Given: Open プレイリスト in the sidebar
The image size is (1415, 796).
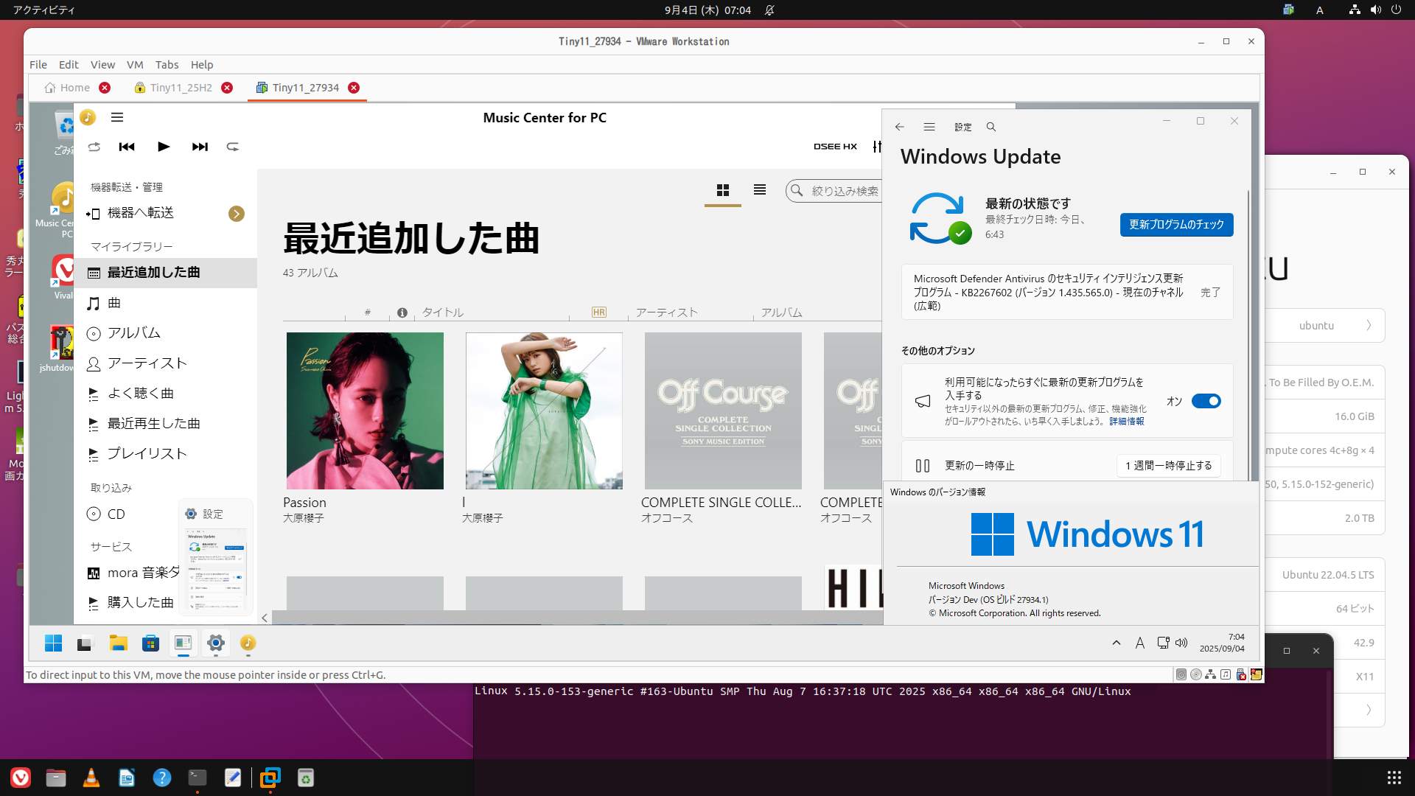Looking at the screenshot, I should coord(166,454).
